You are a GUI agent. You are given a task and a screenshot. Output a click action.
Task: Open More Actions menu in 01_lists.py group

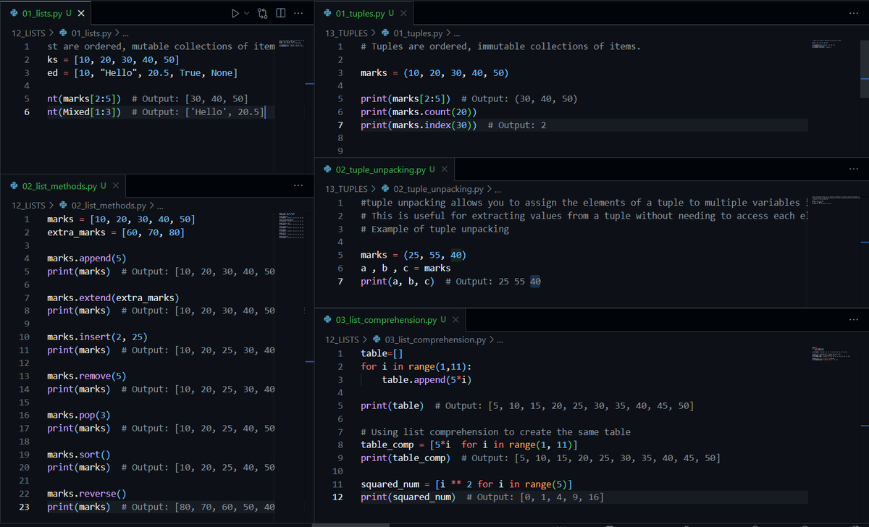click(x=298, y=14)
